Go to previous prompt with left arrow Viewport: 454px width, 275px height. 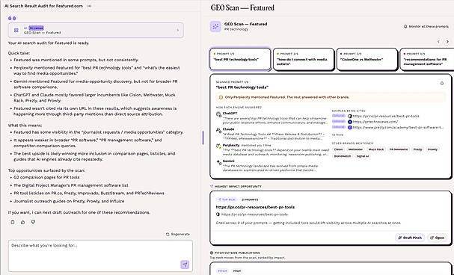click(438, 42)
